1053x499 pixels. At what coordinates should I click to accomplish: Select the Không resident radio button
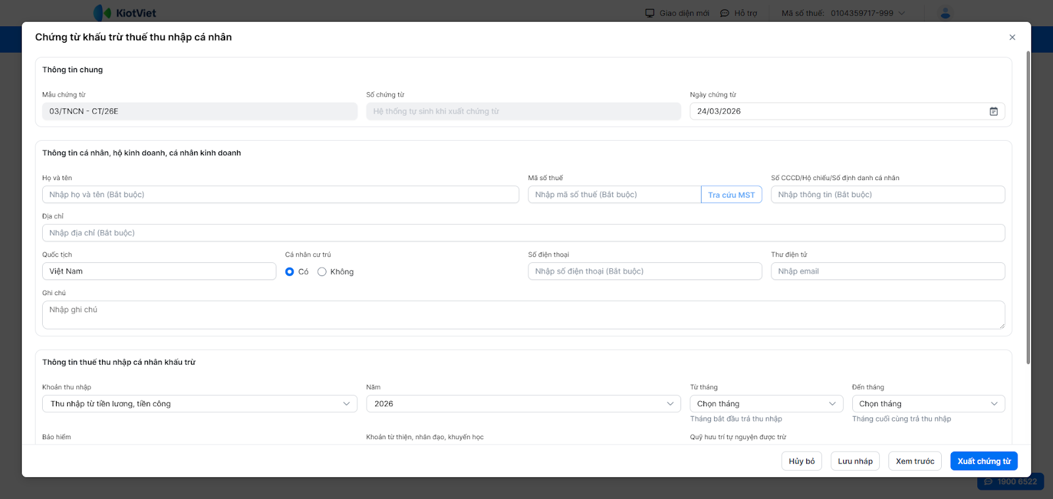322,272
